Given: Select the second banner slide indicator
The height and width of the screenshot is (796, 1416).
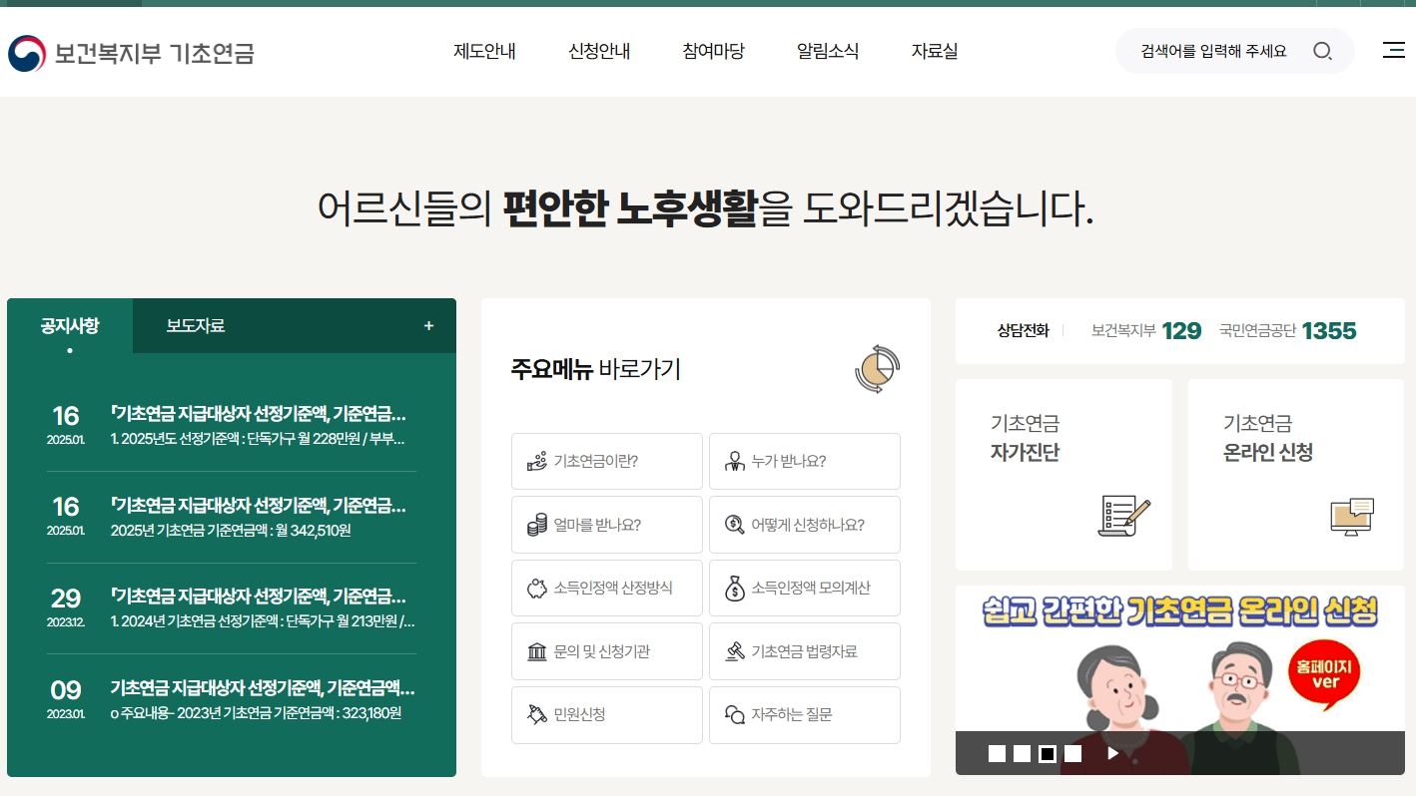Looking at the screenshot, I should pyautogui.click(x=1023, y=753).
